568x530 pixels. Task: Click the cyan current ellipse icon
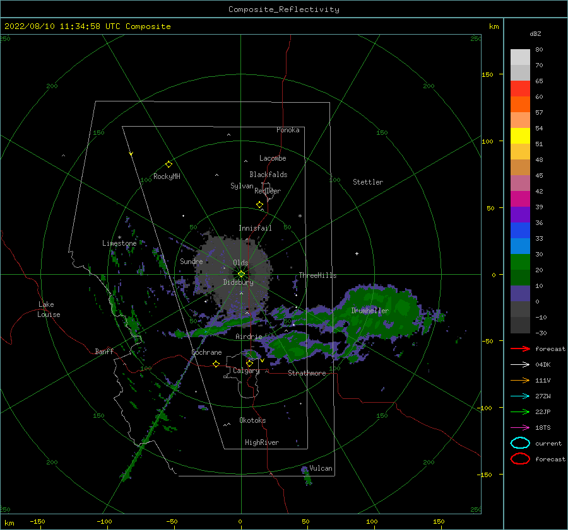(x=520, y=443)
